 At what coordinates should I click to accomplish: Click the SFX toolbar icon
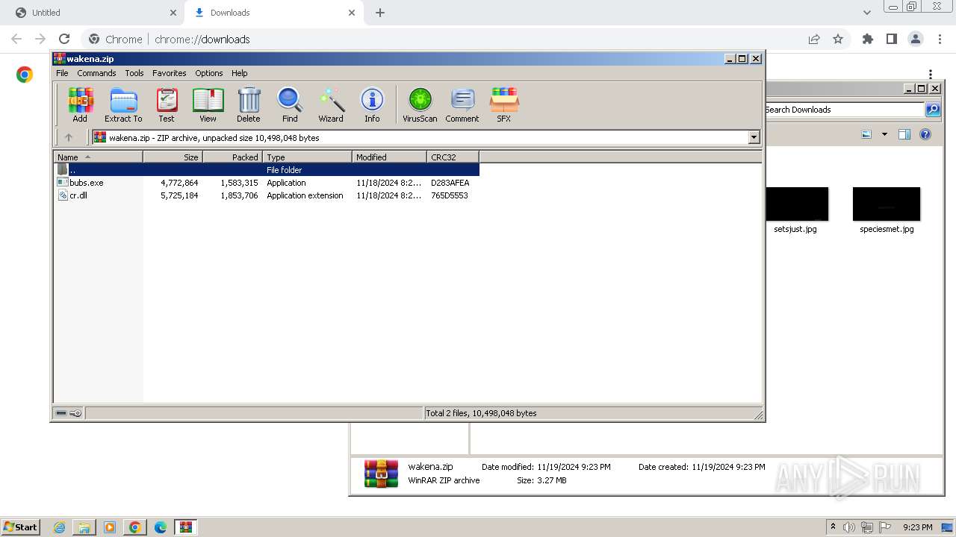[x=504, y=104]
